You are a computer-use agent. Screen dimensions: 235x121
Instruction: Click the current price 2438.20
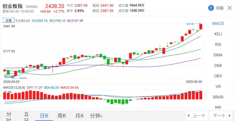[x=55, y=6]
